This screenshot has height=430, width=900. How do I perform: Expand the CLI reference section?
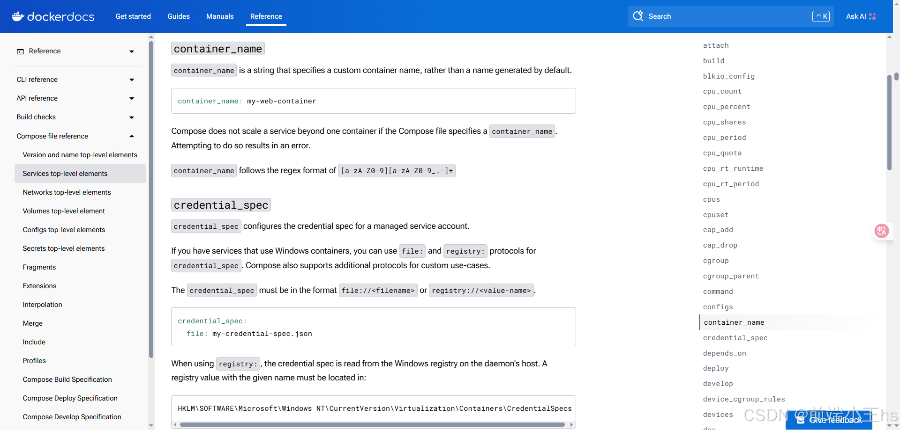click(x=132, y=80)
